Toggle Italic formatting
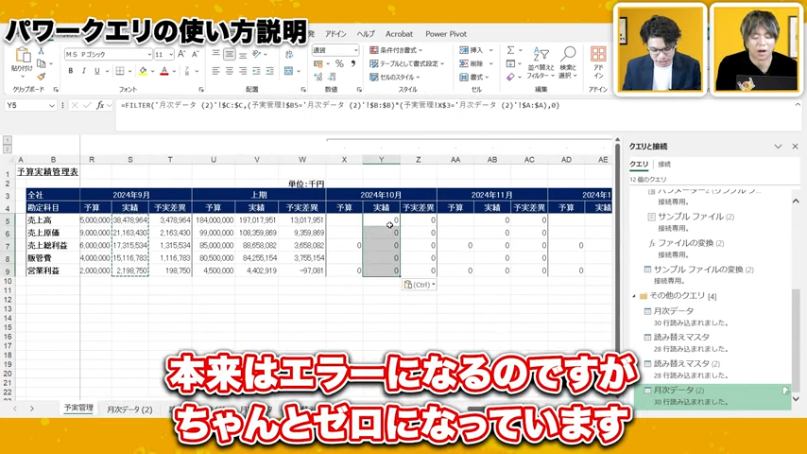Screen dimensions: 807x454 pyautogui.click(x=83, y=71)
